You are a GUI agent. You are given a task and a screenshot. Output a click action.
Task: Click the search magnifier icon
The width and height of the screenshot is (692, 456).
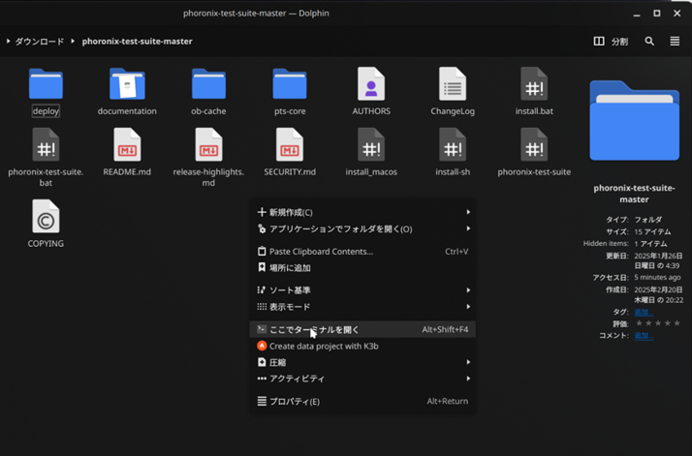pos(649,41)
